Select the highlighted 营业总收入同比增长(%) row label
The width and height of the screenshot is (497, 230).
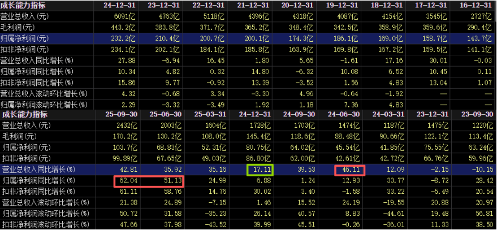point(38,170)
